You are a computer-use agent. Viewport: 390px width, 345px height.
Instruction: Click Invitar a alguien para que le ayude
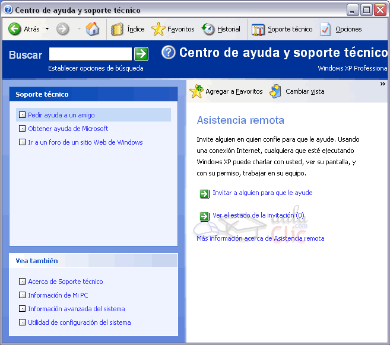tap(262, 193)
